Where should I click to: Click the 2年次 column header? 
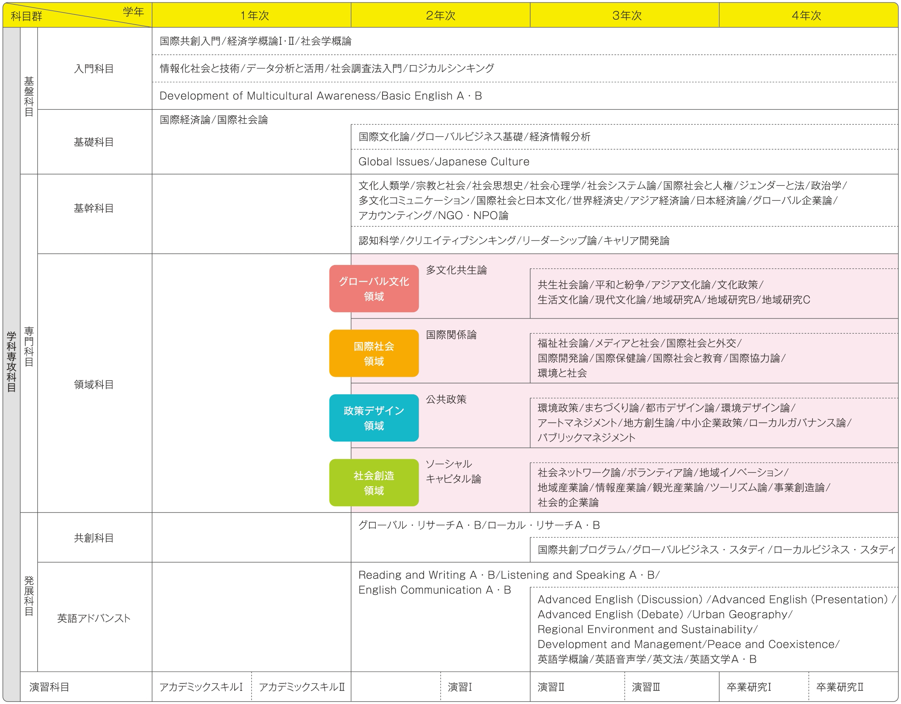[x=441, y=16]
